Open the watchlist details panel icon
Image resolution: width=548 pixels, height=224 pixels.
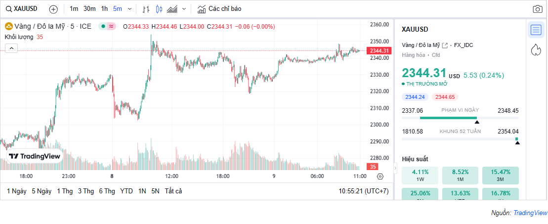point(536,30)
